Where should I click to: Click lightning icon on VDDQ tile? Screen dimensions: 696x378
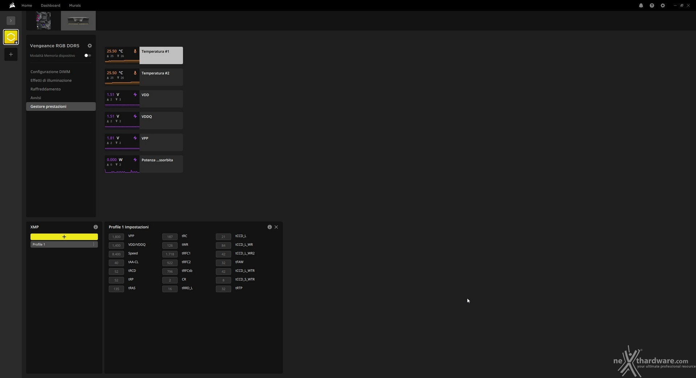coord(135,117)
